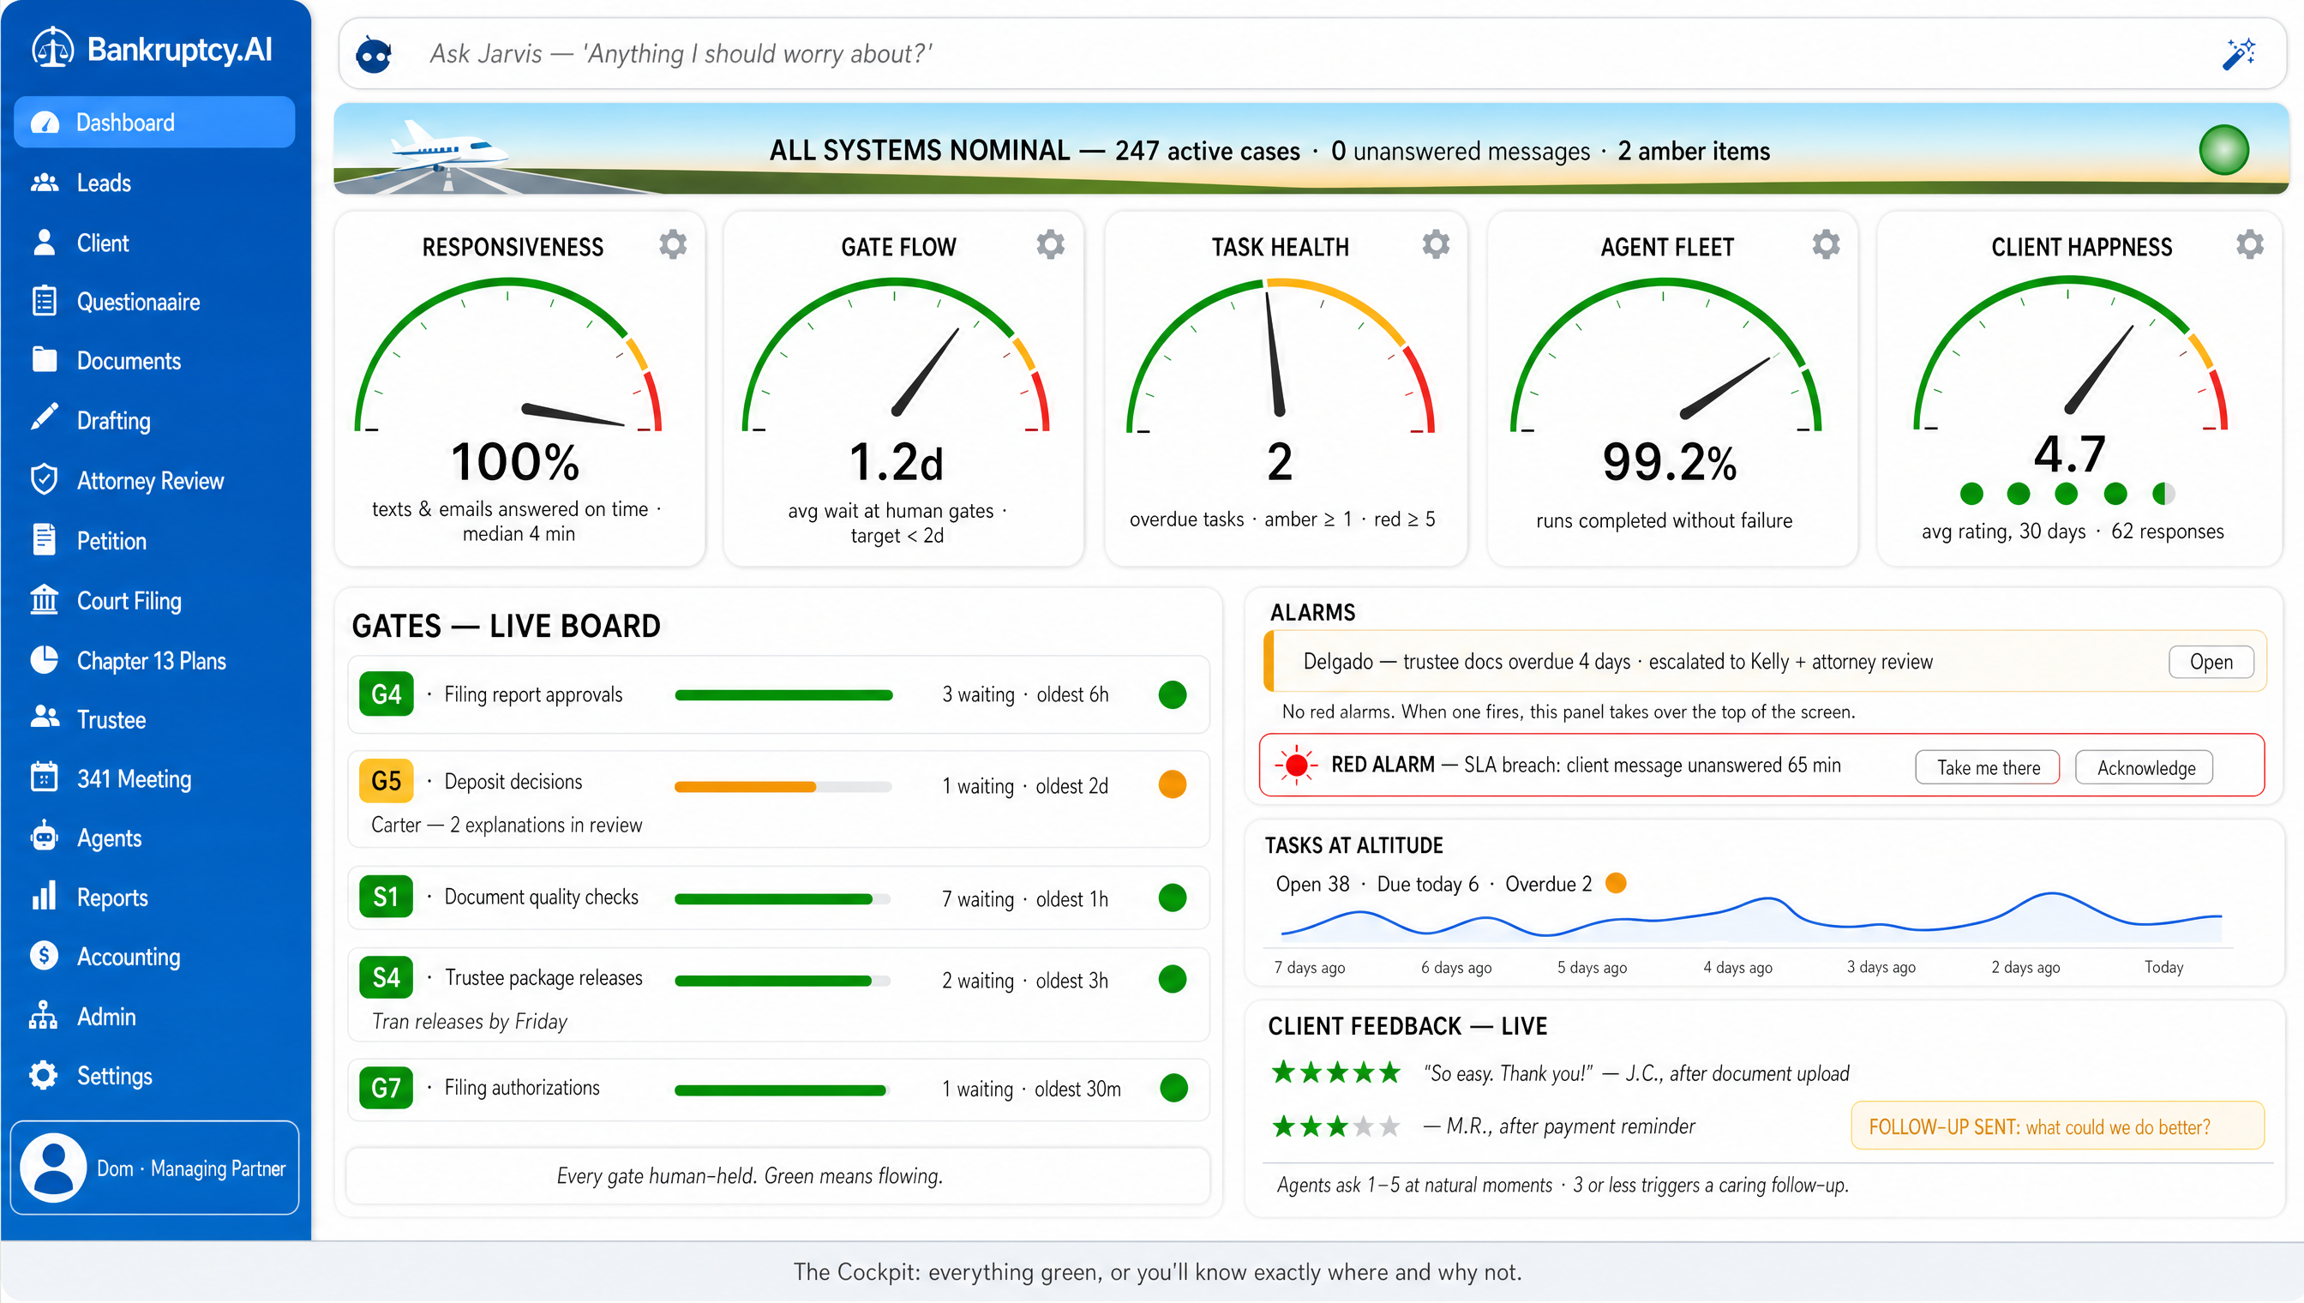
Task: Click the Bankruptcy.AI scales logo
Action: point(52,48)
